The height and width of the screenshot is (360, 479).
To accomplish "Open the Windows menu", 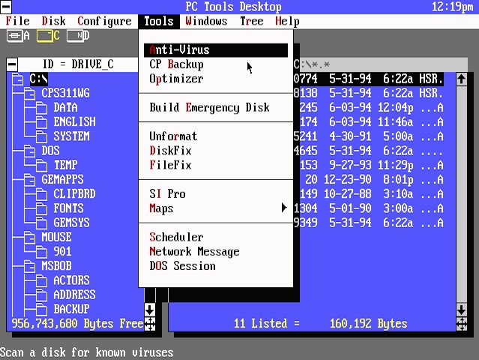I will (x=206, y=21).
